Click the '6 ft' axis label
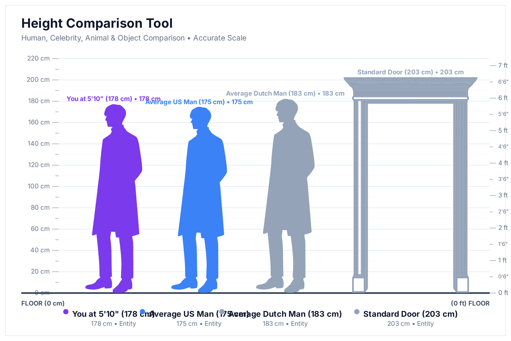 pos(503,98)
